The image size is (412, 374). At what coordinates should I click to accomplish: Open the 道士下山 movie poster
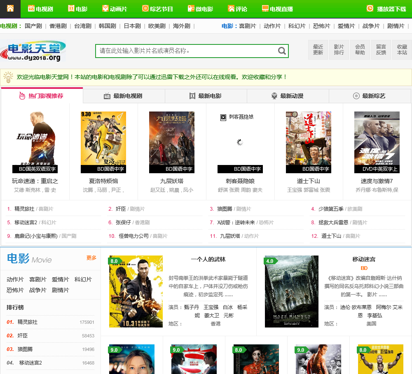pos(309,142)
